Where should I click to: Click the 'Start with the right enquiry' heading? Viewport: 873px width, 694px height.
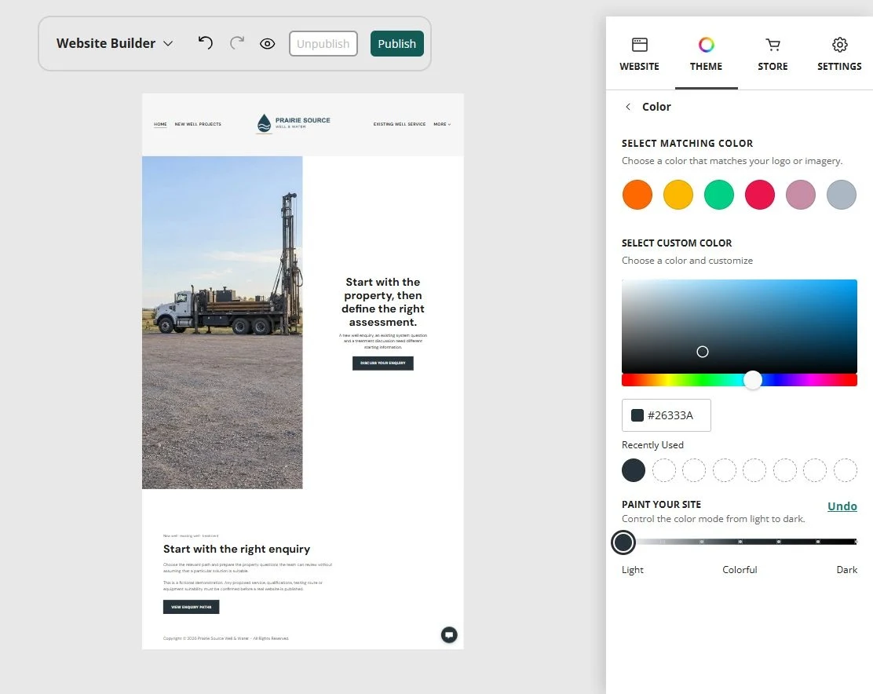[236, 549]
